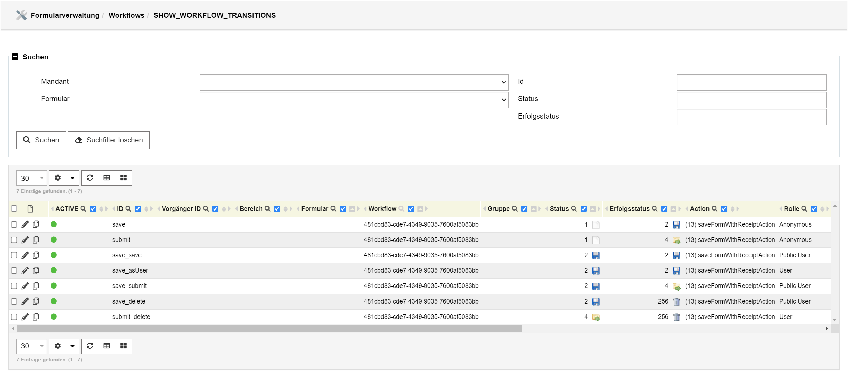Switch to tile view in top toolbar
Image resolution: width=848 pixels, height=388 pixels.
[x=124, y=178]
